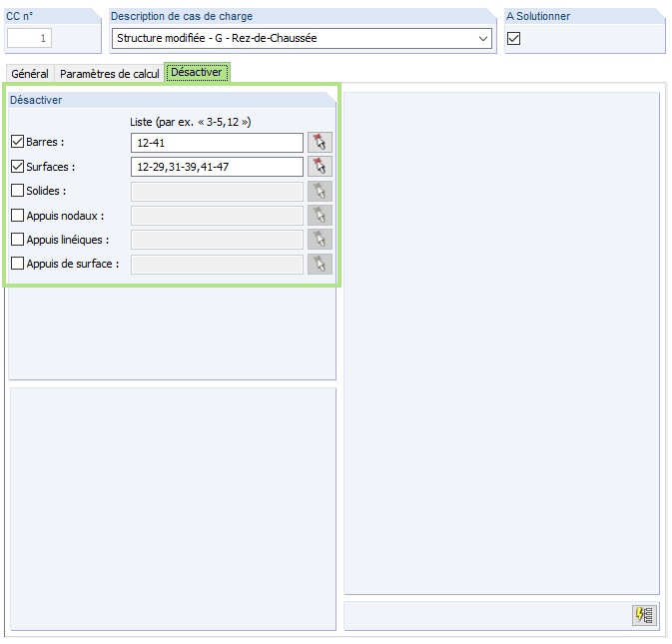Click the Appuis nodaux list field
The image size is (672, 644).
pos(217,215)
